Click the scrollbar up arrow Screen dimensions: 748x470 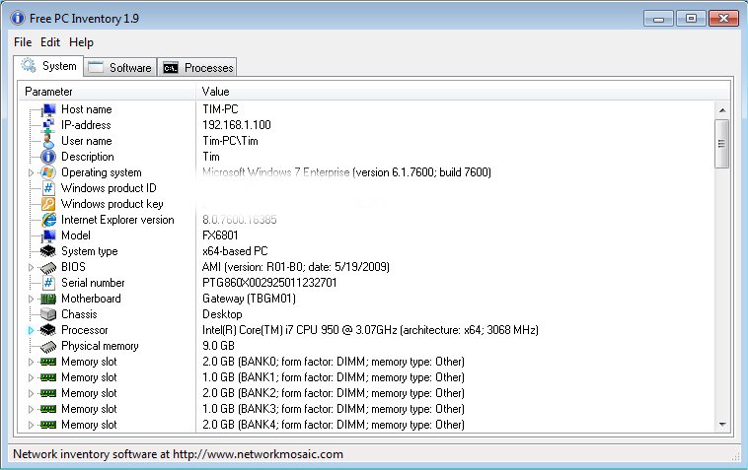[722, 110]
